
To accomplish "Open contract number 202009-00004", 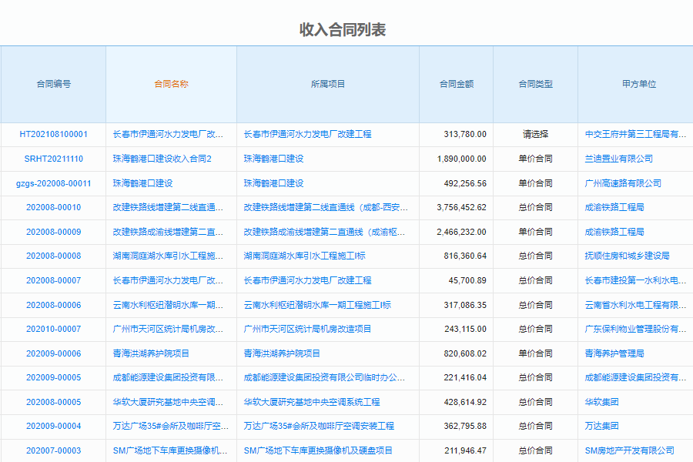I will point(53,426).
